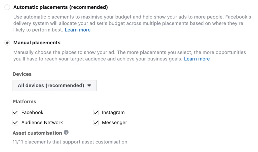This screenshot has height=152, width=258.
Task: Uncheck the Facebook platform checkbox
Action: (x=15, y=112)
